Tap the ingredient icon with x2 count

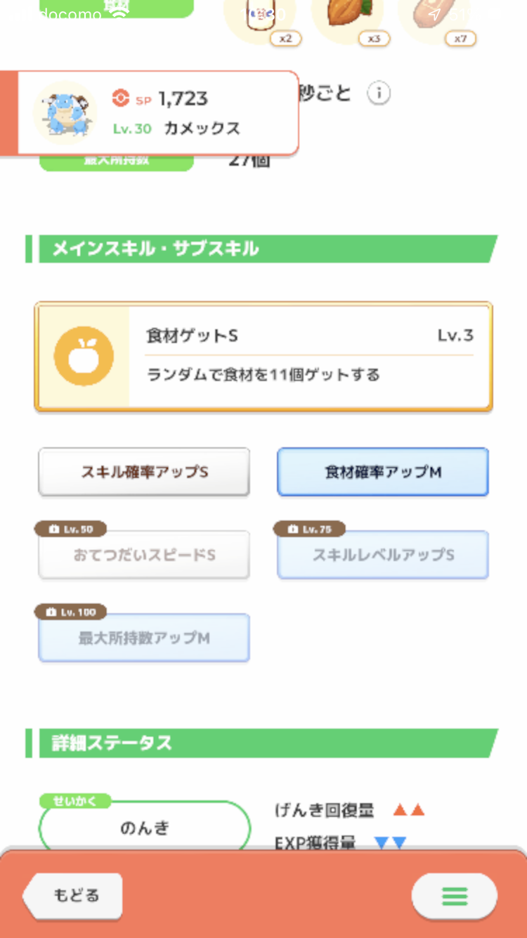tap(260, 18)
